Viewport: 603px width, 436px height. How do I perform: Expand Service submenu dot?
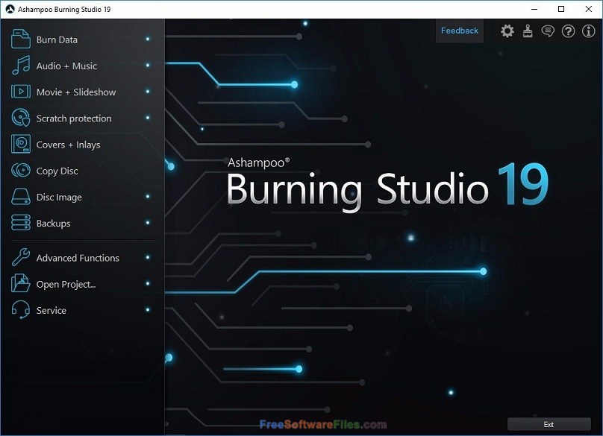[148, 309]
